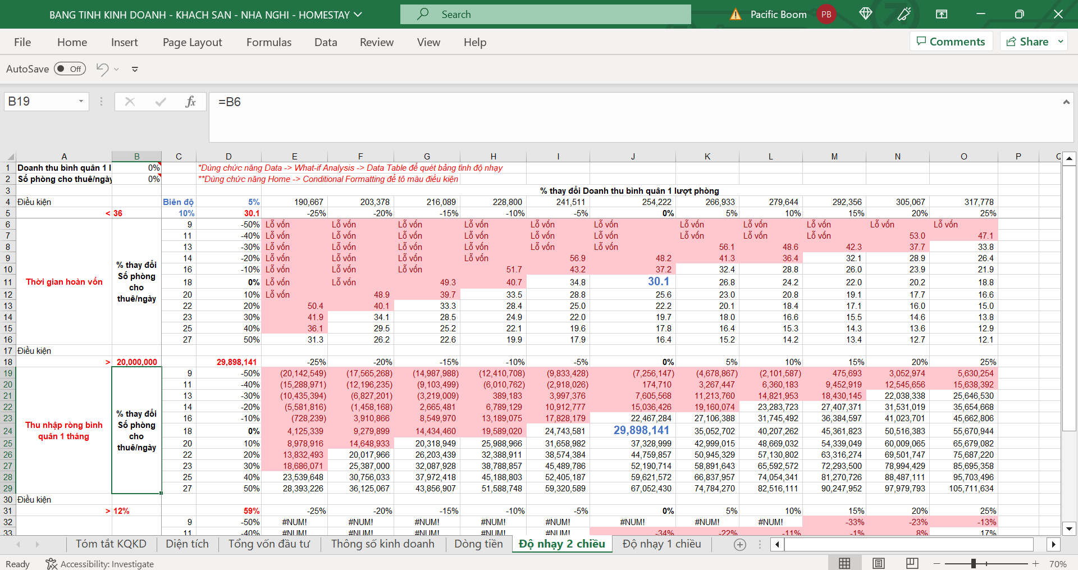Screen dimensions: 1078x570
Task: Click the Undo arrow icon
Action: (x=102, y=69)
